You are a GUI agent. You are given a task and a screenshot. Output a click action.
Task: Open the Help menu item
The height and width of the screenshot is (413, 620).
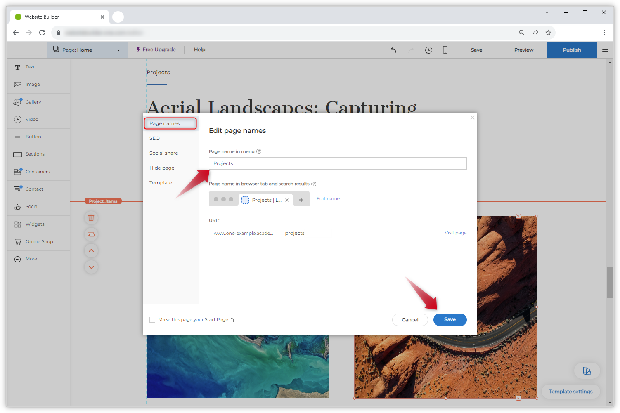(x=199, y=50)
